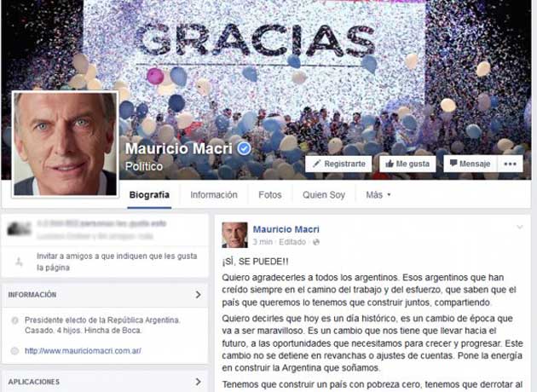Click the globe privacy icon on the post

[x=316, y=242]
